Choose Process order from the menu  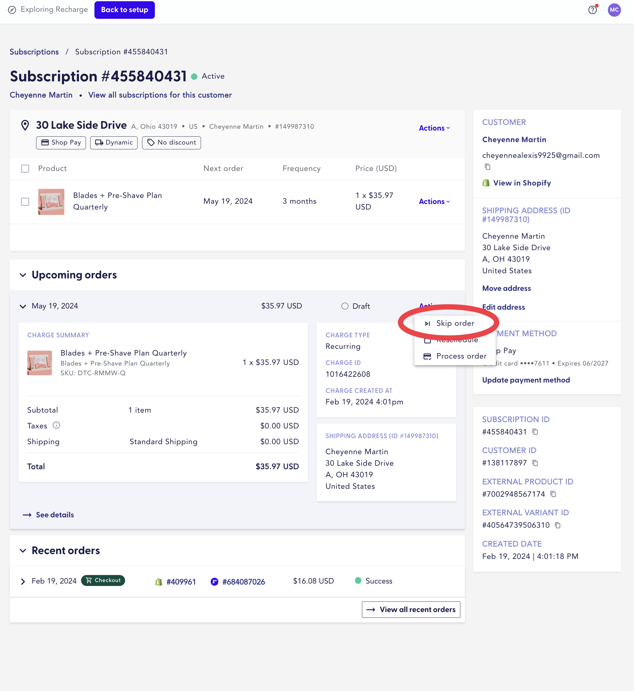coord(461,356)
